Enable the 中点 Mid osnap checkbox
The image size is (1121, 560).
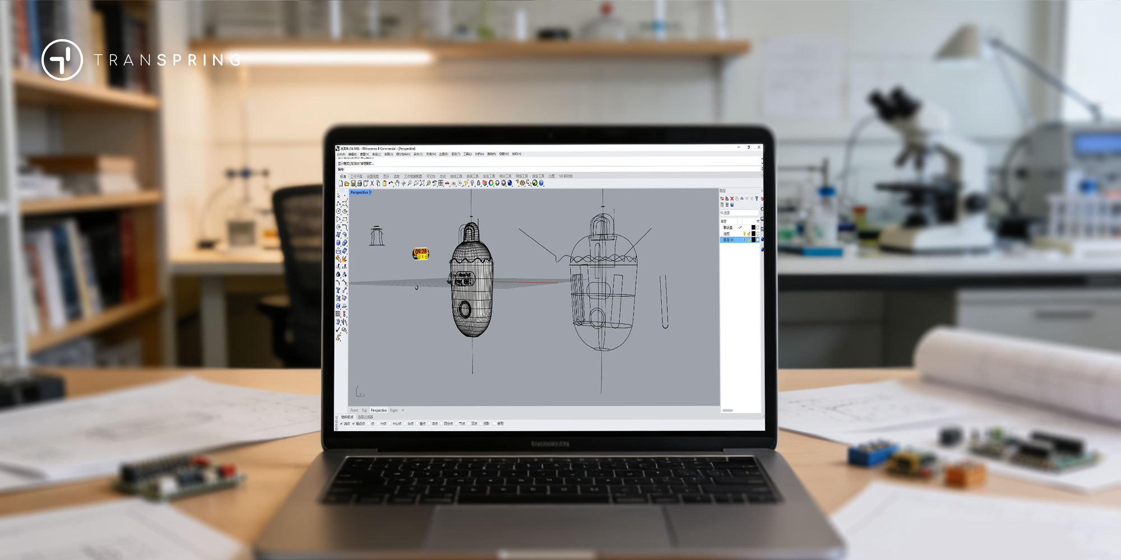coord(378,424)
